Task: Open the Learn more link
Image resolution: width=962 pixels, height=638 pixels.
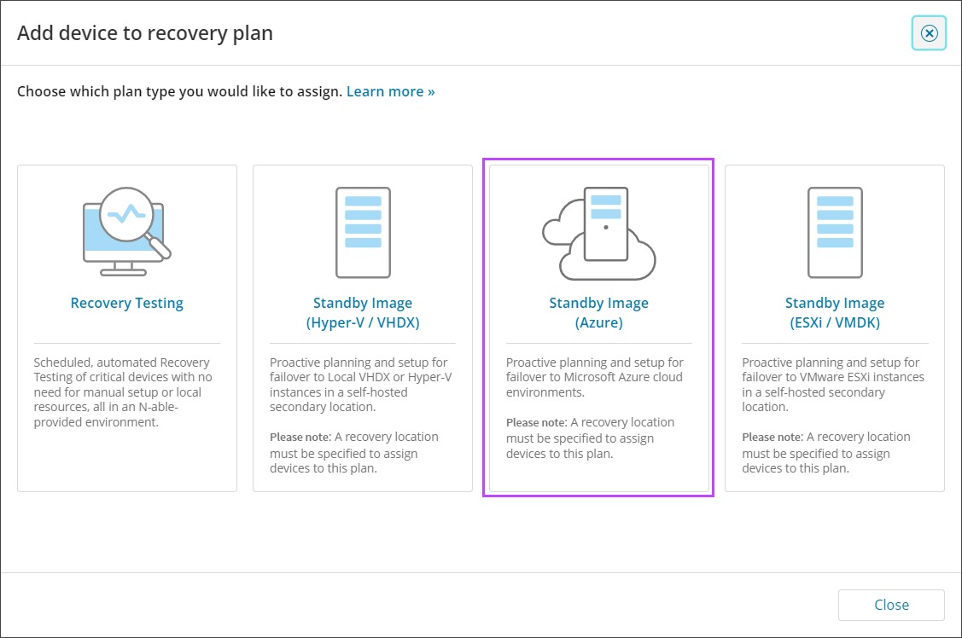Action: click(x=390, y=91)
